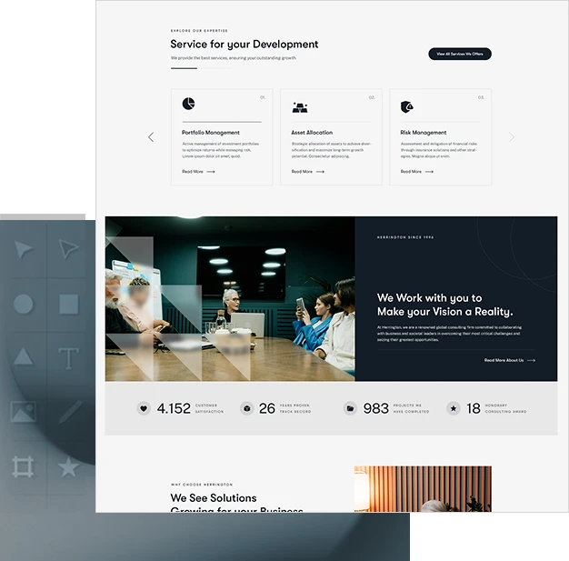Select the filled arrow selection tool
569x561 pixels.
(24, 249)
